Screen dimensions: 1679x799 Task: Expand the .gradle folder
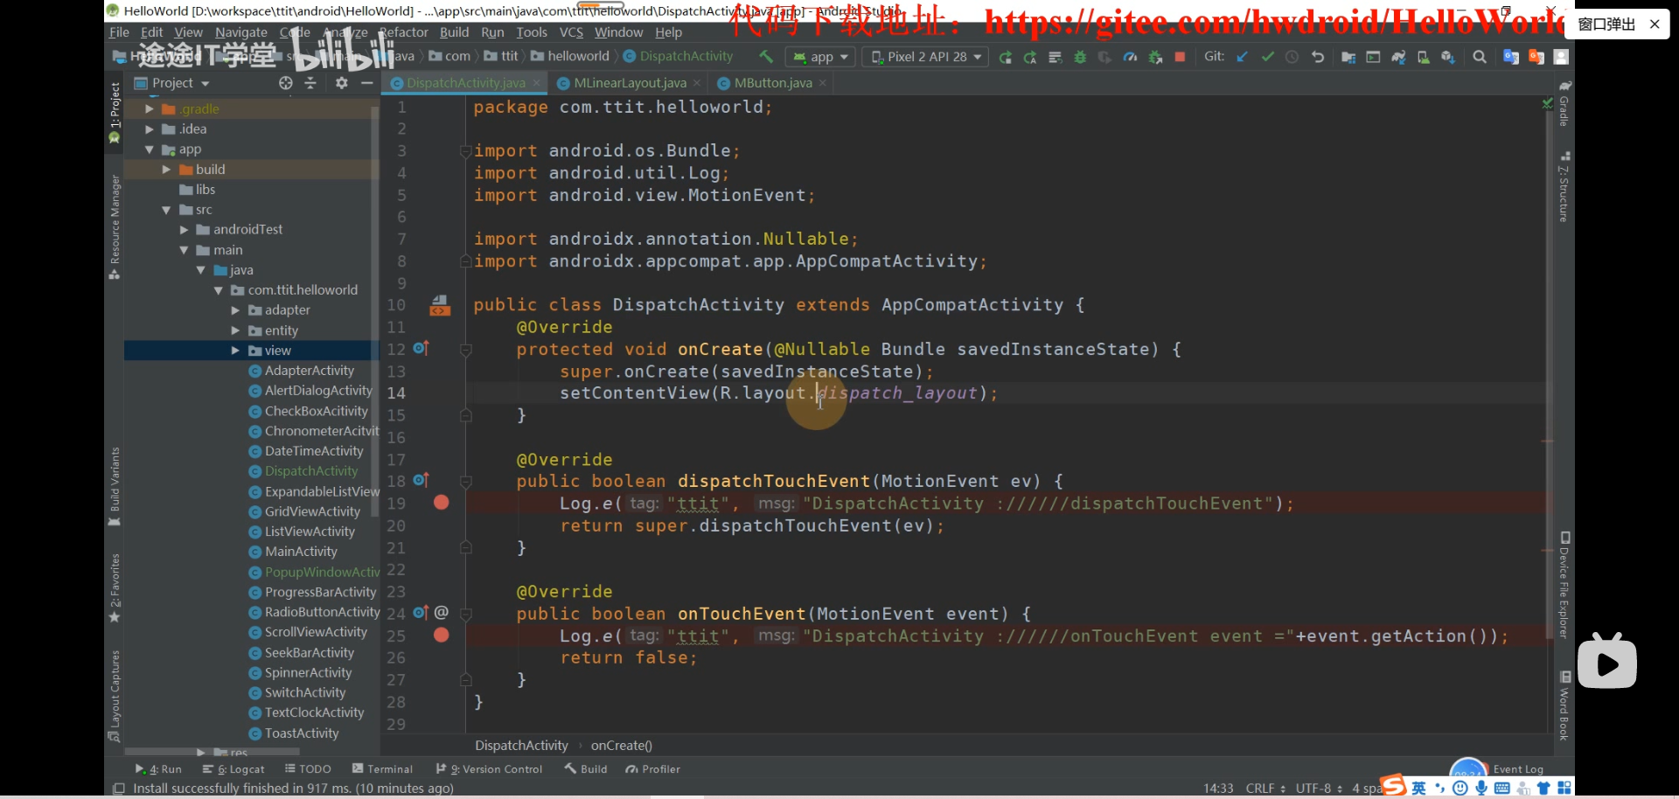pos(150,109)
